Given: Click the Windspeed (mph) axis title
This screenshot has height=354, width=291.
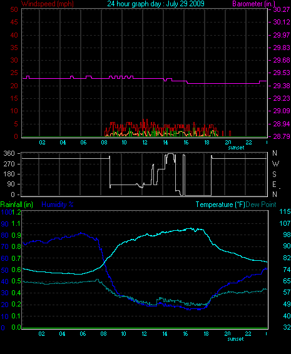Looking at the screenshot, I should (47, 4).
